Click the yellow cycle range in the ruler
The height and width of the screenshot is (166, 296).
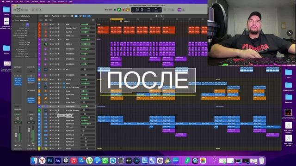(117, 19)
